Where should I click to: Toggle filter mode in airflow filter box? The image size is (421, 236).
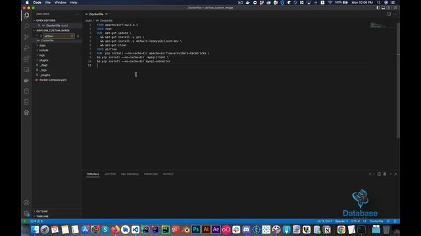coord(72,36)
